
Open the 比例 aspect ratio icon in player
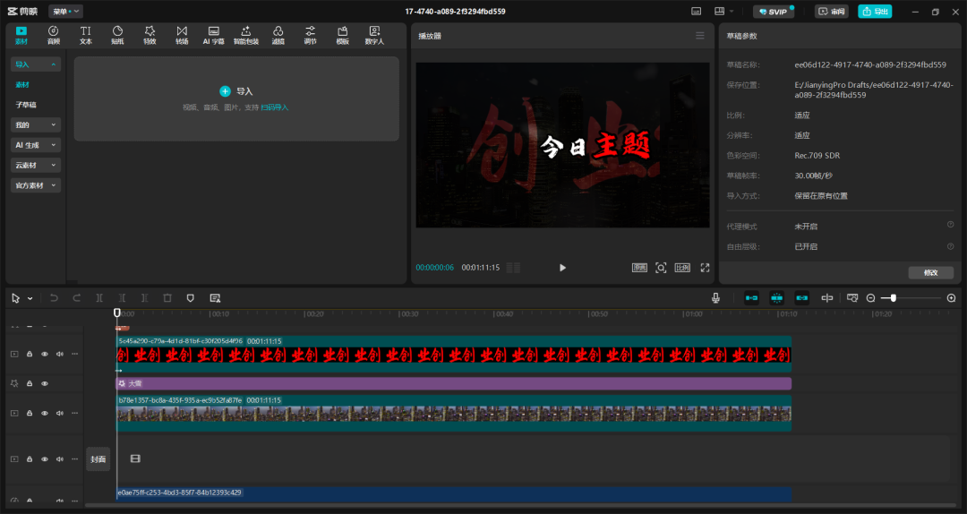pyautogui.click(x=682, y=267)
